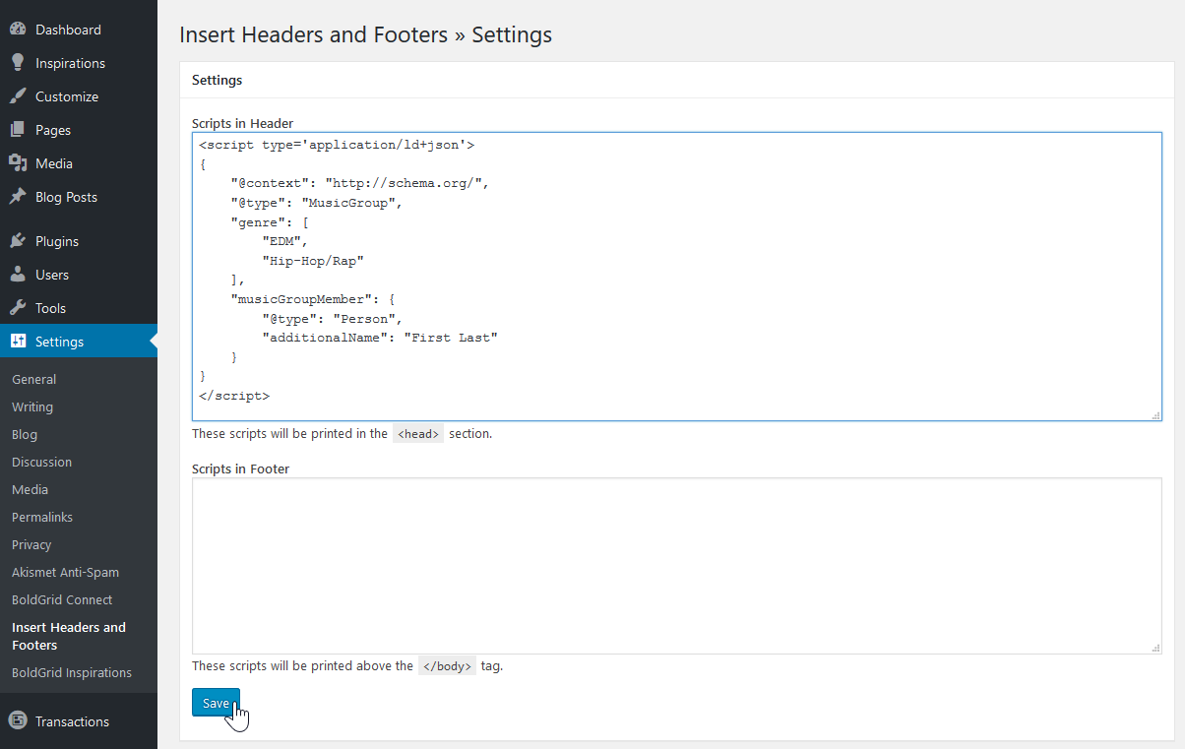Click the Dashboard gauge icon
The image size is (1185, 749).
[x=18, y=30]
